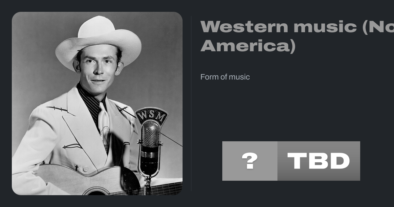Click the question mark score icon

[250, 161]
